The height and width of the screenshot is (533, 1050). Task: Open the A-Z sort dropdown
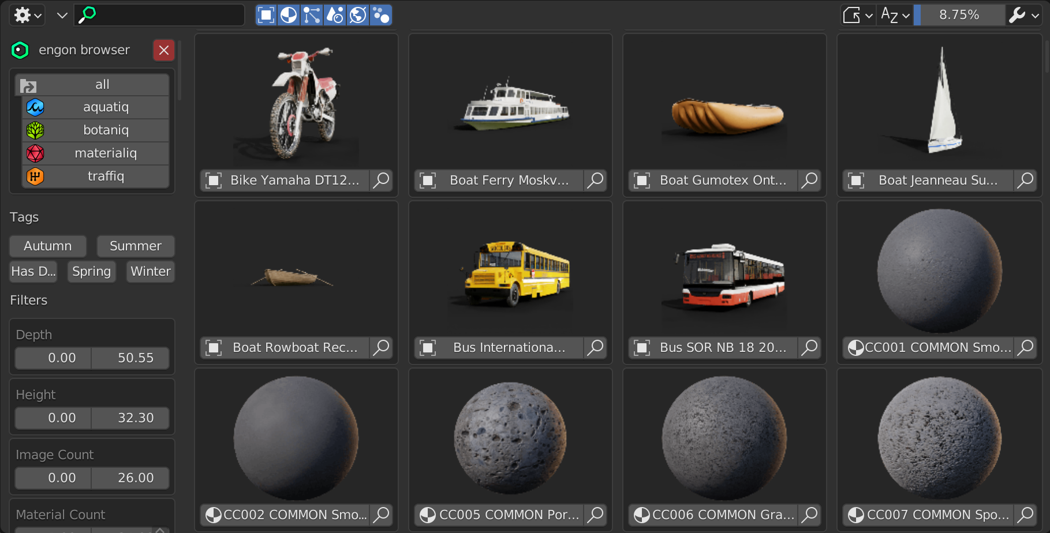pyautogui.click(x=894, y=15)
